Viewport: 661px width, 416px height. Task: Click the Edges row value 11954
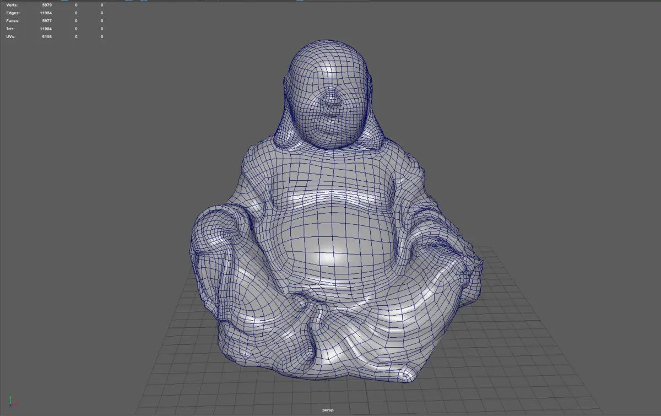[46, 13]
